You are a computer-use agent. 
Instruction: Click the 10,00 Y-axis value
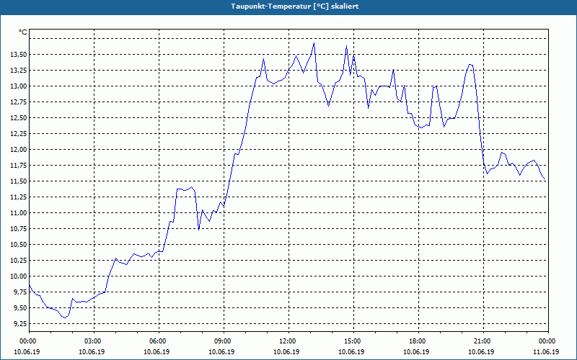click(19, 276)
